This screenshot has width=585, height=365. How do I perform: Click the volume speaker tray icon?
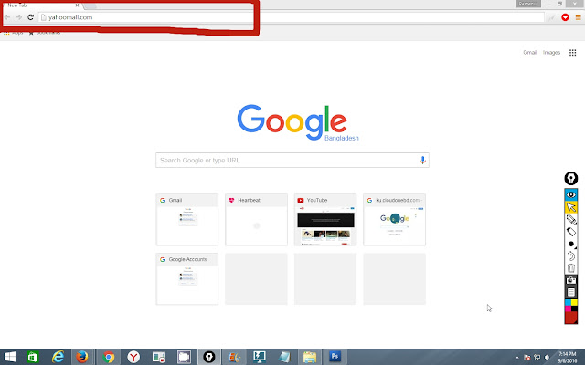[547, 358]
